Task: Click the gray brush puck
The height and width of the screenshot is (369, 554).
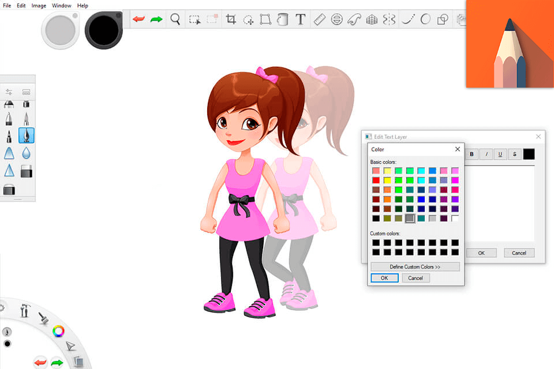Action: point(61,31)
